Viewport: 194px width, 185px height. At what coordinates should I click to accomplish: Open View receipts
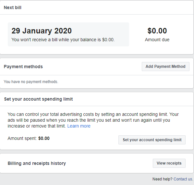pos(169,163)
